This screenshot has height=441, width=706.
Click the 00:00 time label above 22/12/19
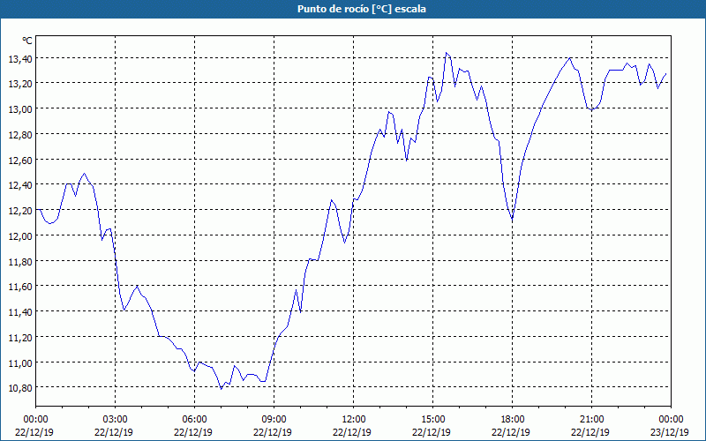click(35, 420)
